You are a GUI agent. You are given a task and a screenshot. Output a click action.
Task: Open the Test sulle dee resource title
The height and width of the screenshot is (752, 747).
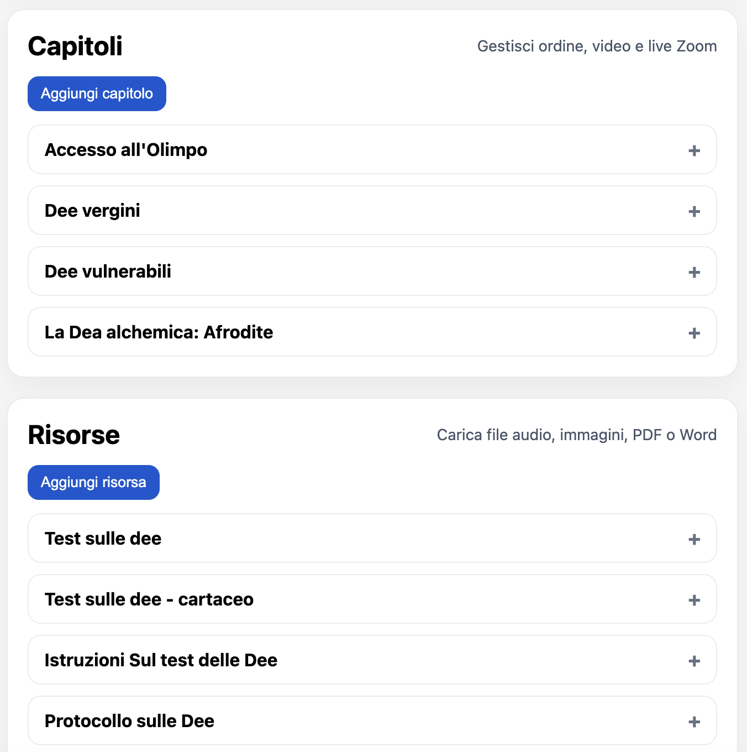click(x=103, y=539)
